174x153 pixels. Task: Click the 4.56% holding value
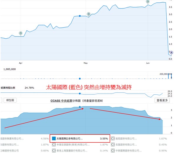click(x=45, y=139)
